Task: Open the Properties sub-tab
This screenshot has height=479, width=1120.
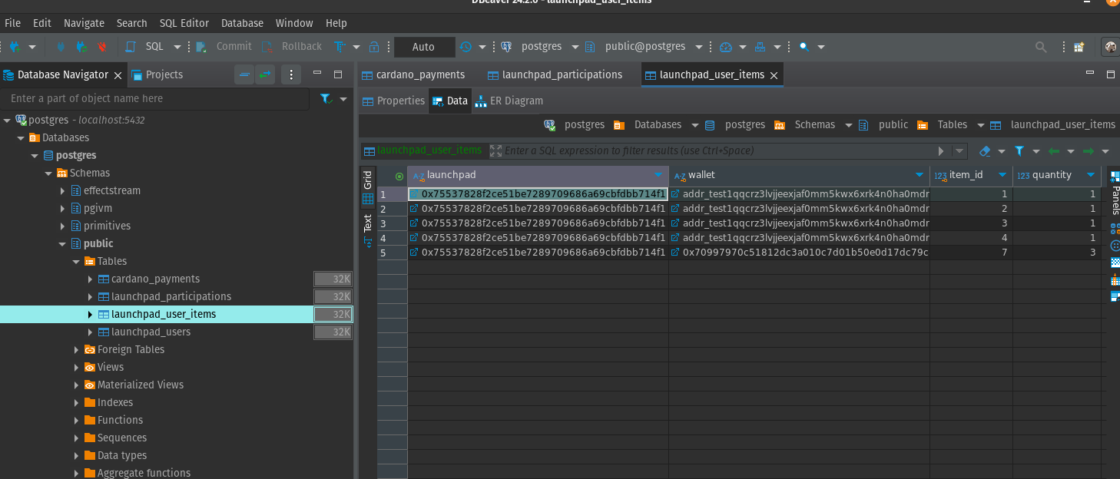Action: pyautogui.click(x=393, y=101)
